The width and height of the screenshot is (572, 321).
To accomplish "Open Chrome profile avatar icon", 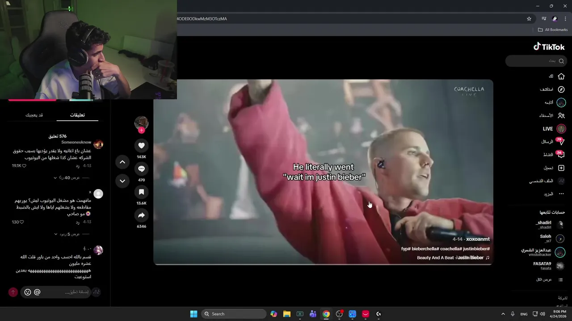I will [x=555, y=19].
